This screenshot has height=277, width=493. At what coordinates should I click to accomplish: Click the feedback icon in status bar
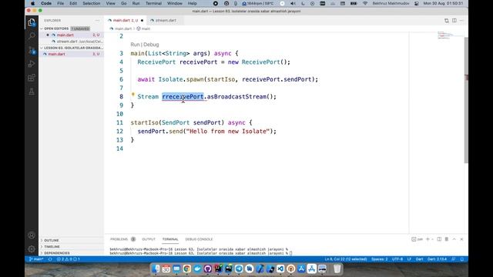454,259
